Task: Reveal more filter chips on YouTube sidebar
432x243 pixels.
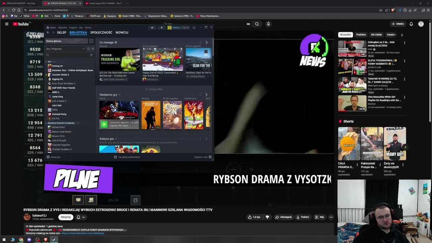Action: 402,35
